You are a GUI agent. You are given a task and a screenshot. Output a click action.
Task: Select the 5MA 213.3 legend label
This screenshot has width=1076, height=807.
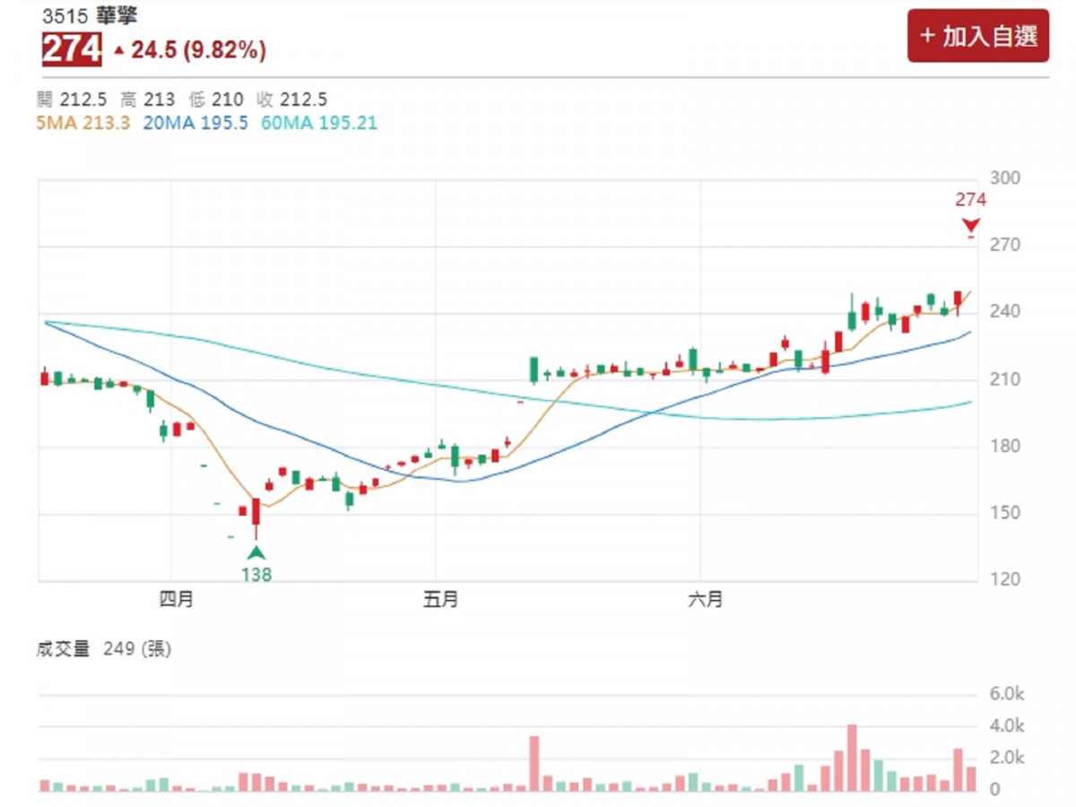[83, 124]
